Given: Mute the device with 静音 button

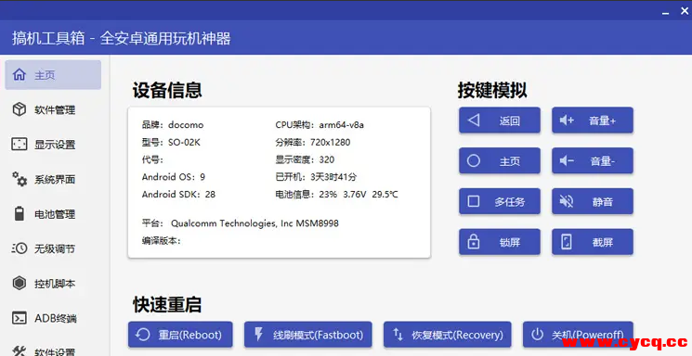Looking at the screenshot, I should (593, 201).
